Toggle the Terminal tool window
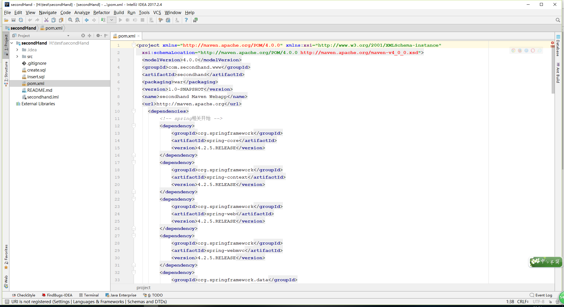This screenshot has height=307, width=564. tap(89, 295)
